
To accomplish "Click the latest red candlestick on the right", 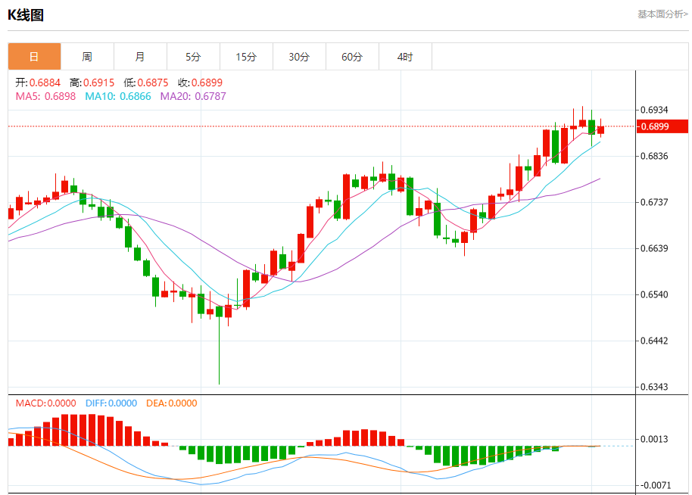I will [x=600, y=129].
